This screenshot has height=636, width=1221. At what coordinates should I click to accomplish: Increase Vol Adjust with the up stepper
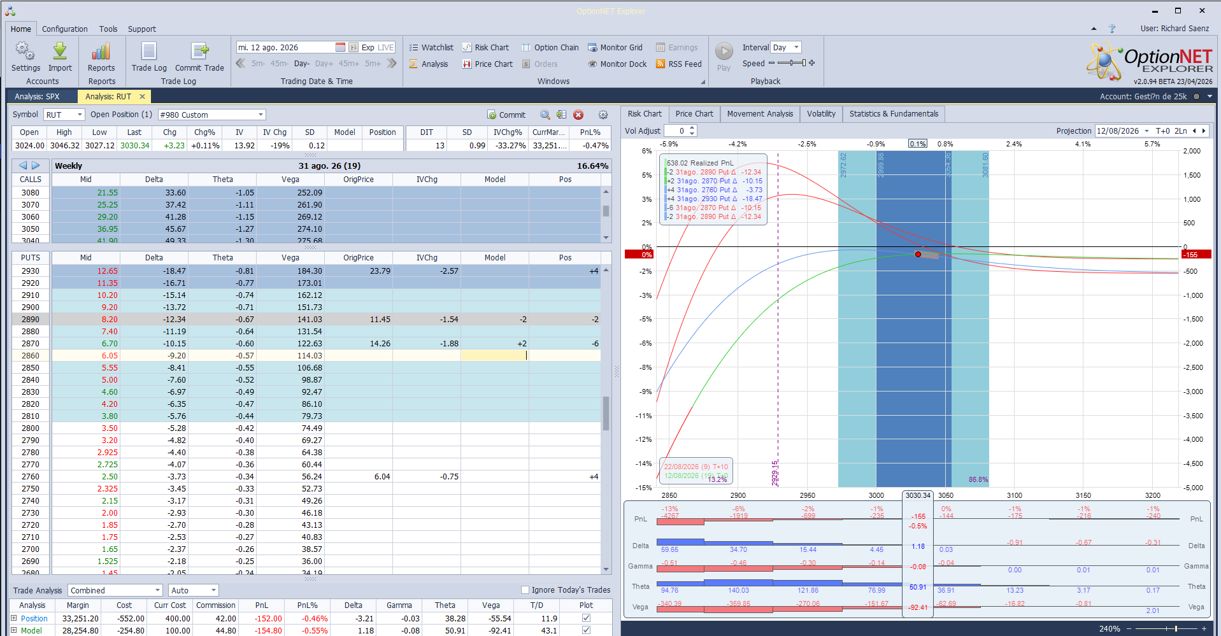coord(692,127)
